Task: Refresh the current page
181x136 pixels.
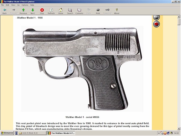Action: click(x=51, y=11)
